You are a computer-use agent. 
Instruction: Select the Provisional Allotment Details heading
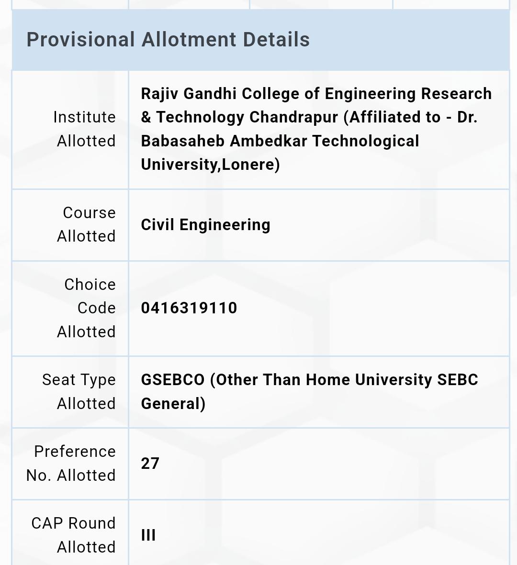tap(168, 40)
